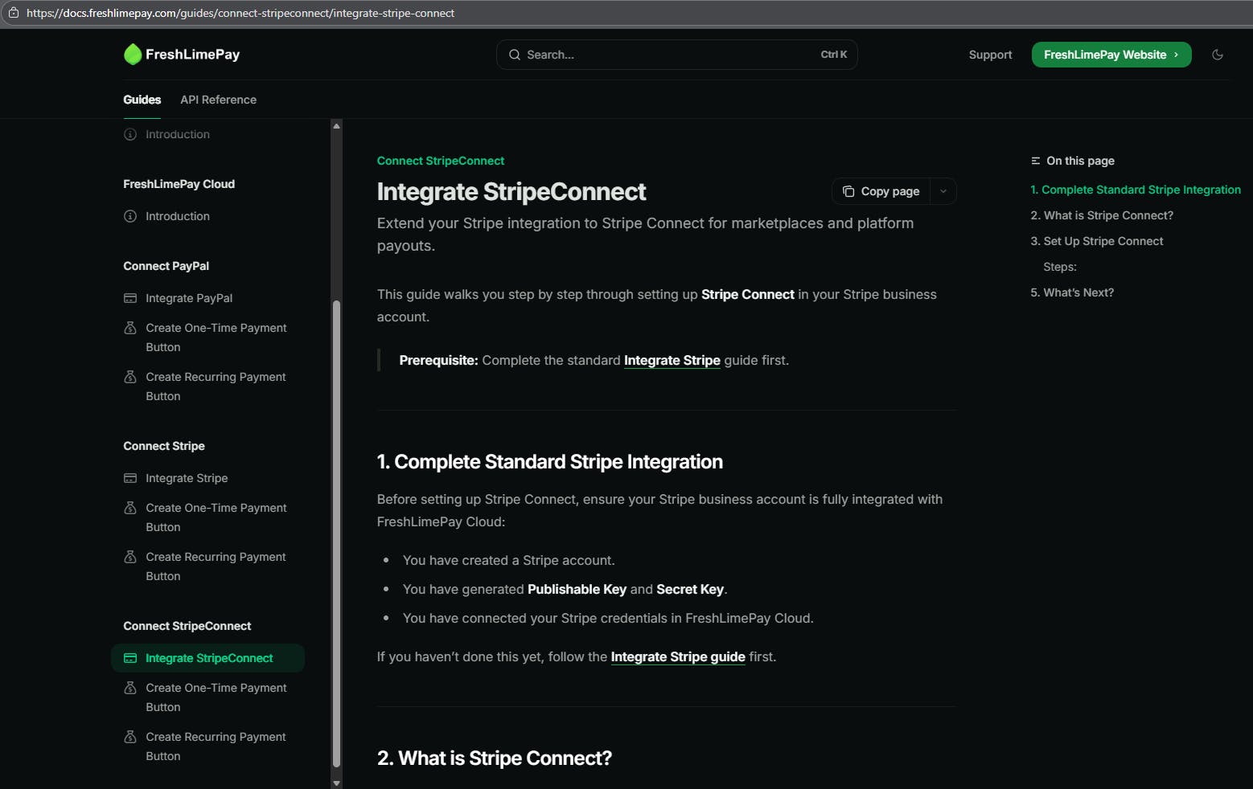The width and height of the screenshot is (1253, 789).
Task: Click the info icon beside FreshLimePay Cloud Introduction
Action: [x=130, y=216]
